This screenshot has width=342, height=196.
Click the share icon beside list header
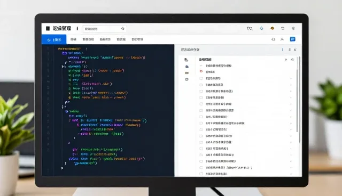point(292,60)
